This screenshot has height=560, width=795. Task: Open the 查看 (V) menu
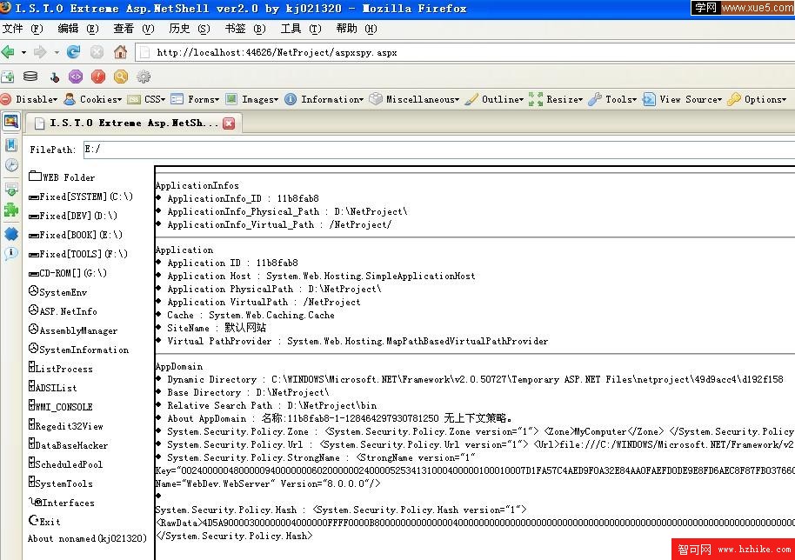pyautogui.click(x=133, y=29)
